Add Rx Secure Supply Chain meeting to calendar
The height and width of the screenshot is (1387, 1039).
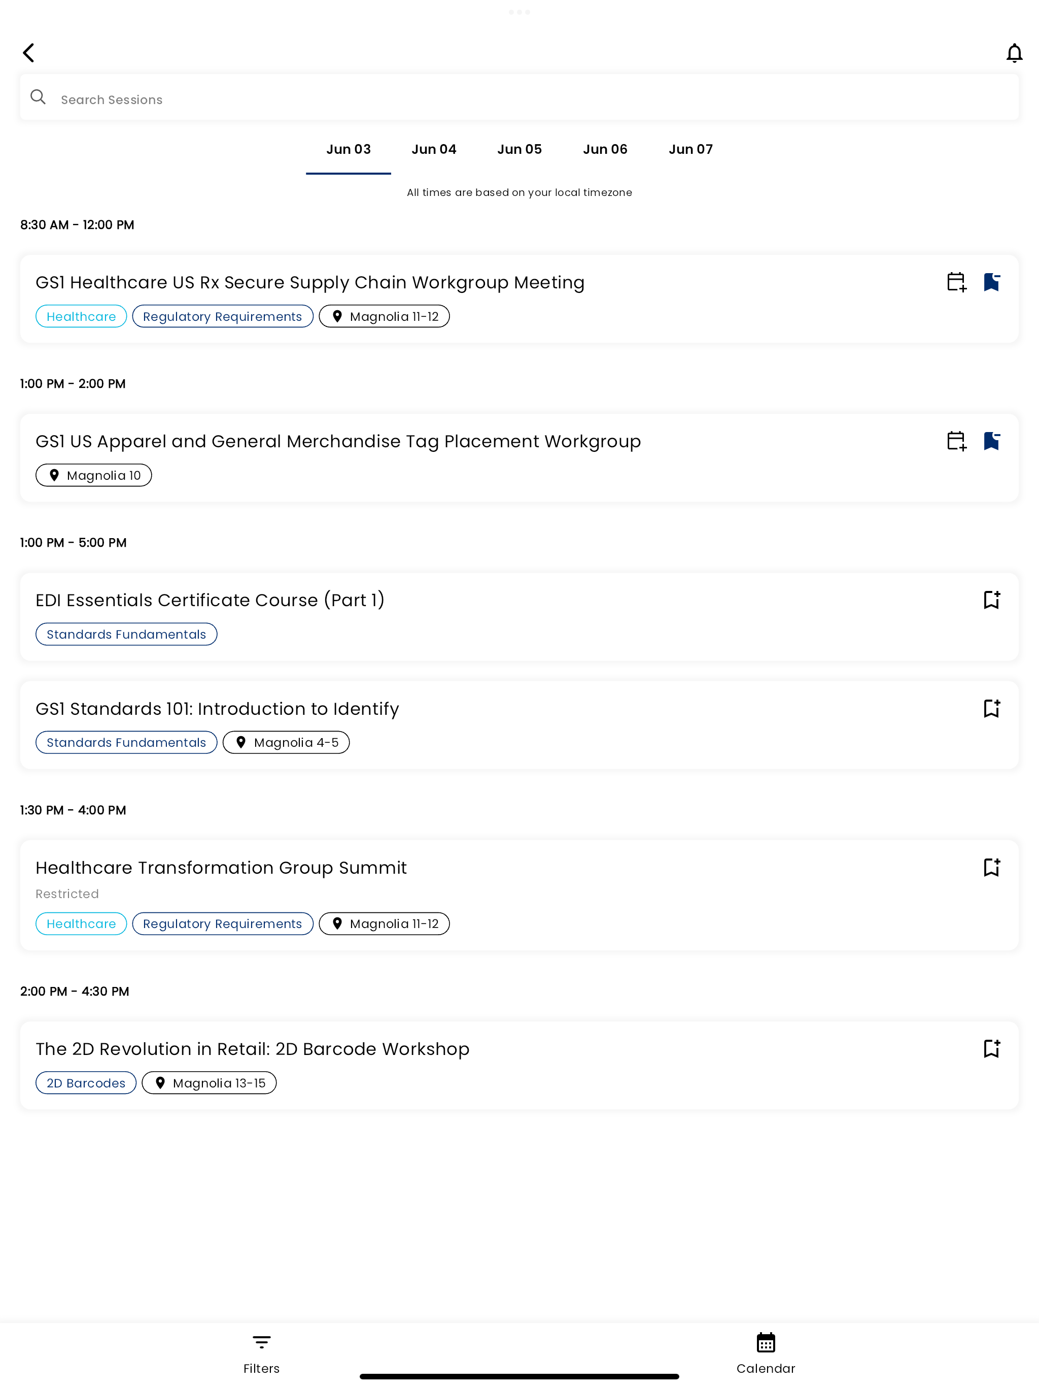click(x=956, y=282)
